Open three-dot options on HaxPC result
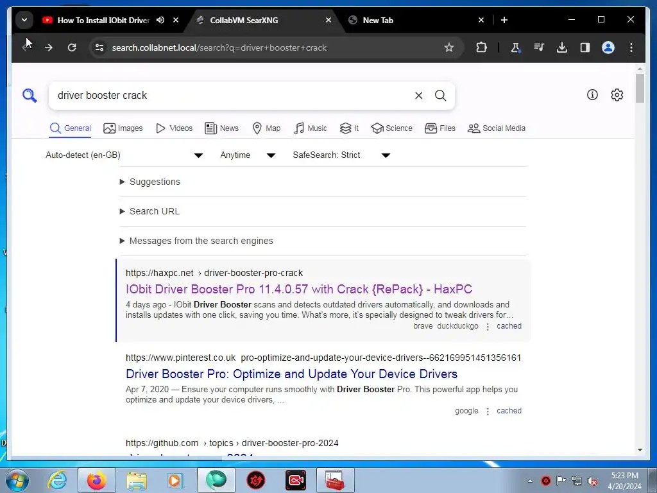This screenshot has height=493, width=657. pos(488,327)
